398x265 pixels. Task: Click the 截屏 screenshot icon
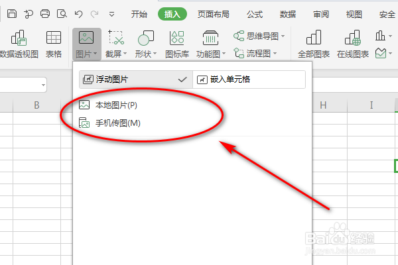coord(116,38)
